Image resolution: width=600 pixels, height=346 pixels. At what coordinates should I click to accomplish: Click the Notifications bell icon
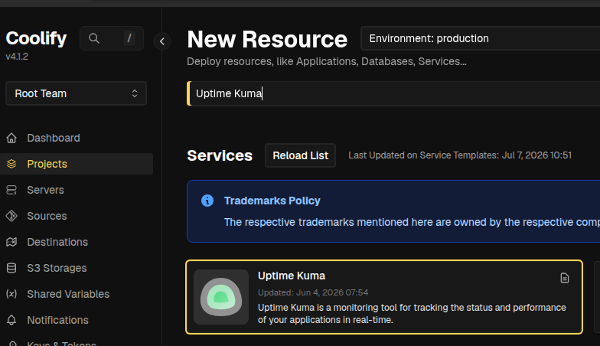point(11,320)
